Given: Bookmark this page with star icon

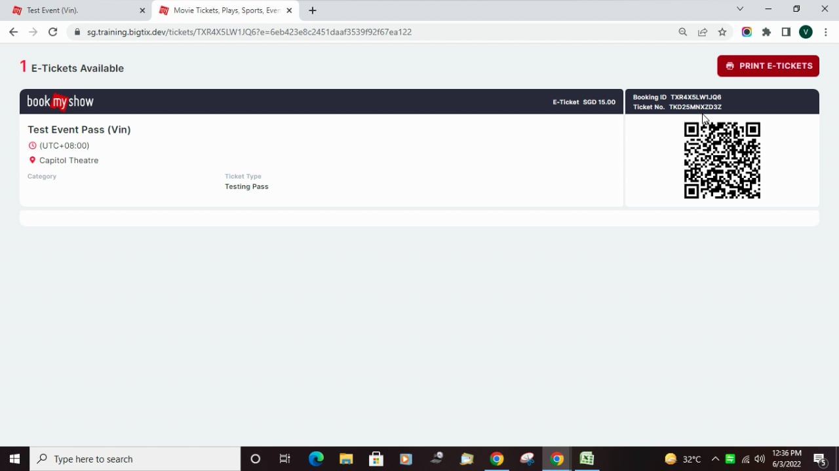Looking at the screenshot, I should click(x=722, y=32).
